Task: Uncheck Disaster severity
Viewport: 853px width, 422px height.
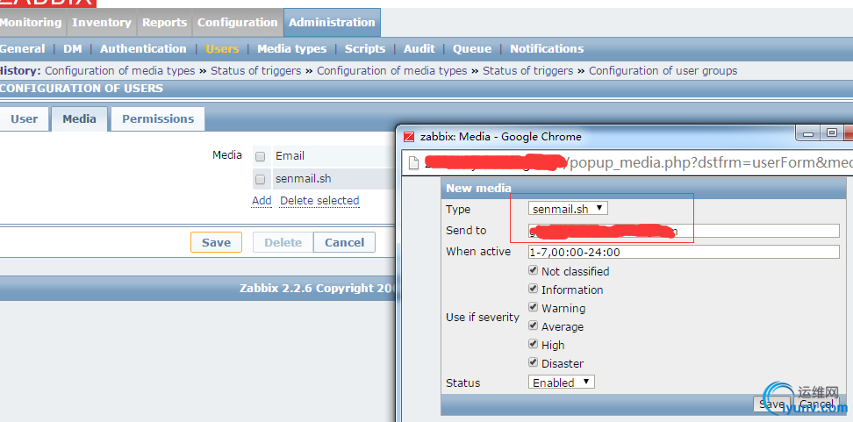Action: tap(534, 362)
